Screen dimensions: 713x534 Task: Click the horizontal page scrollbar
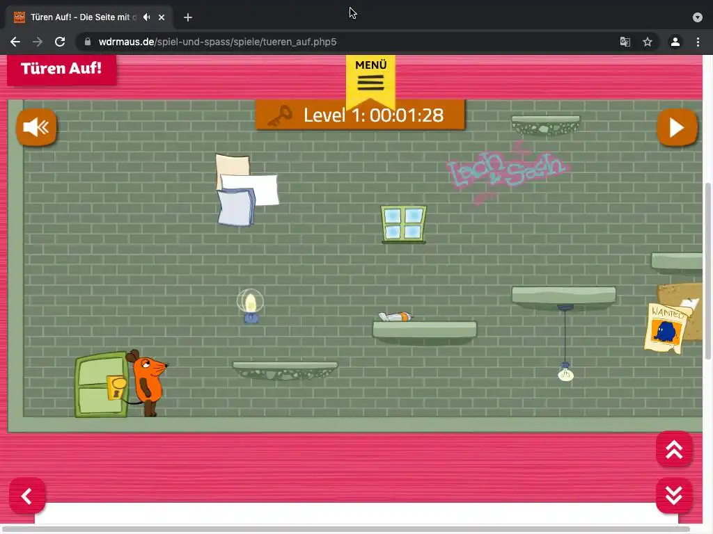click(345, 529)
